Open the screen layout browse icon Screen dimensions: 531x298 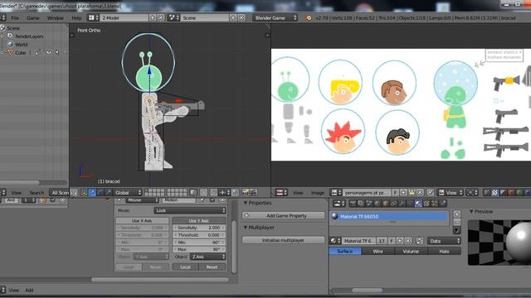point(94,17)
